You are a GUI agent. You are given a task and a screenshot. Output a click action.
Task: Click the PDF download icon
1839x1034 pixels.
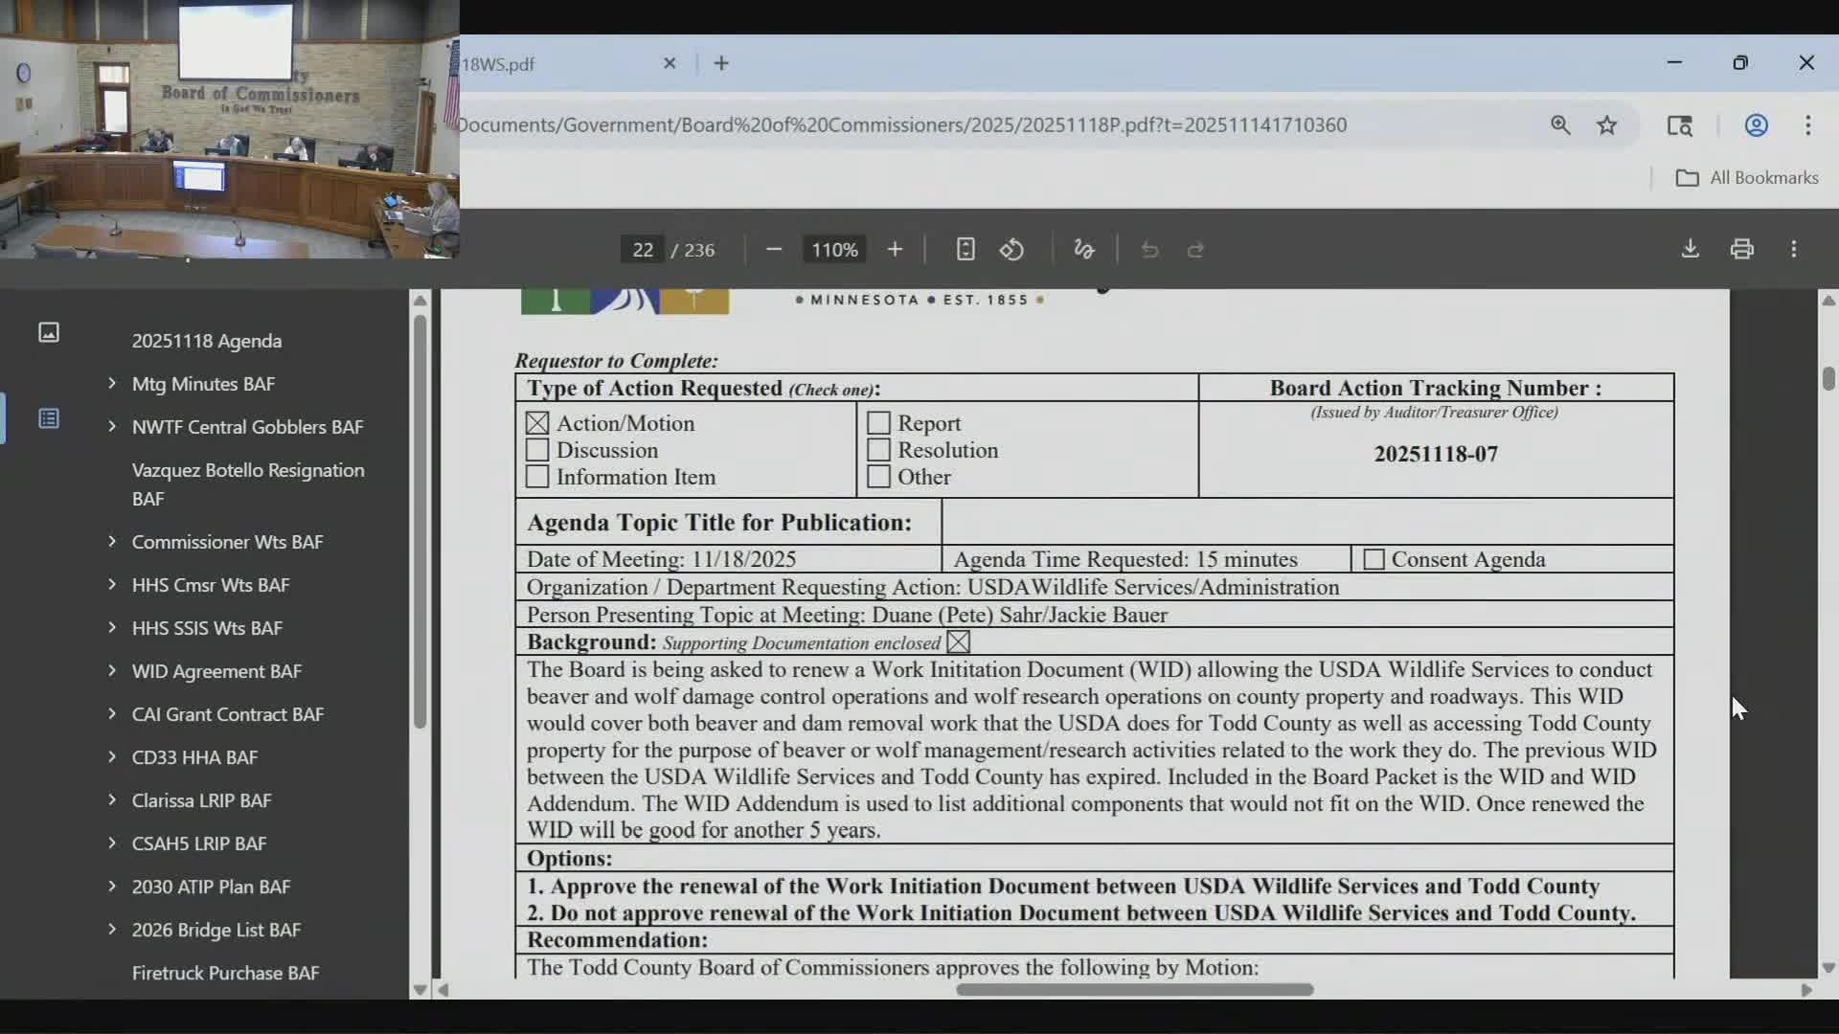pos(1690,249)
